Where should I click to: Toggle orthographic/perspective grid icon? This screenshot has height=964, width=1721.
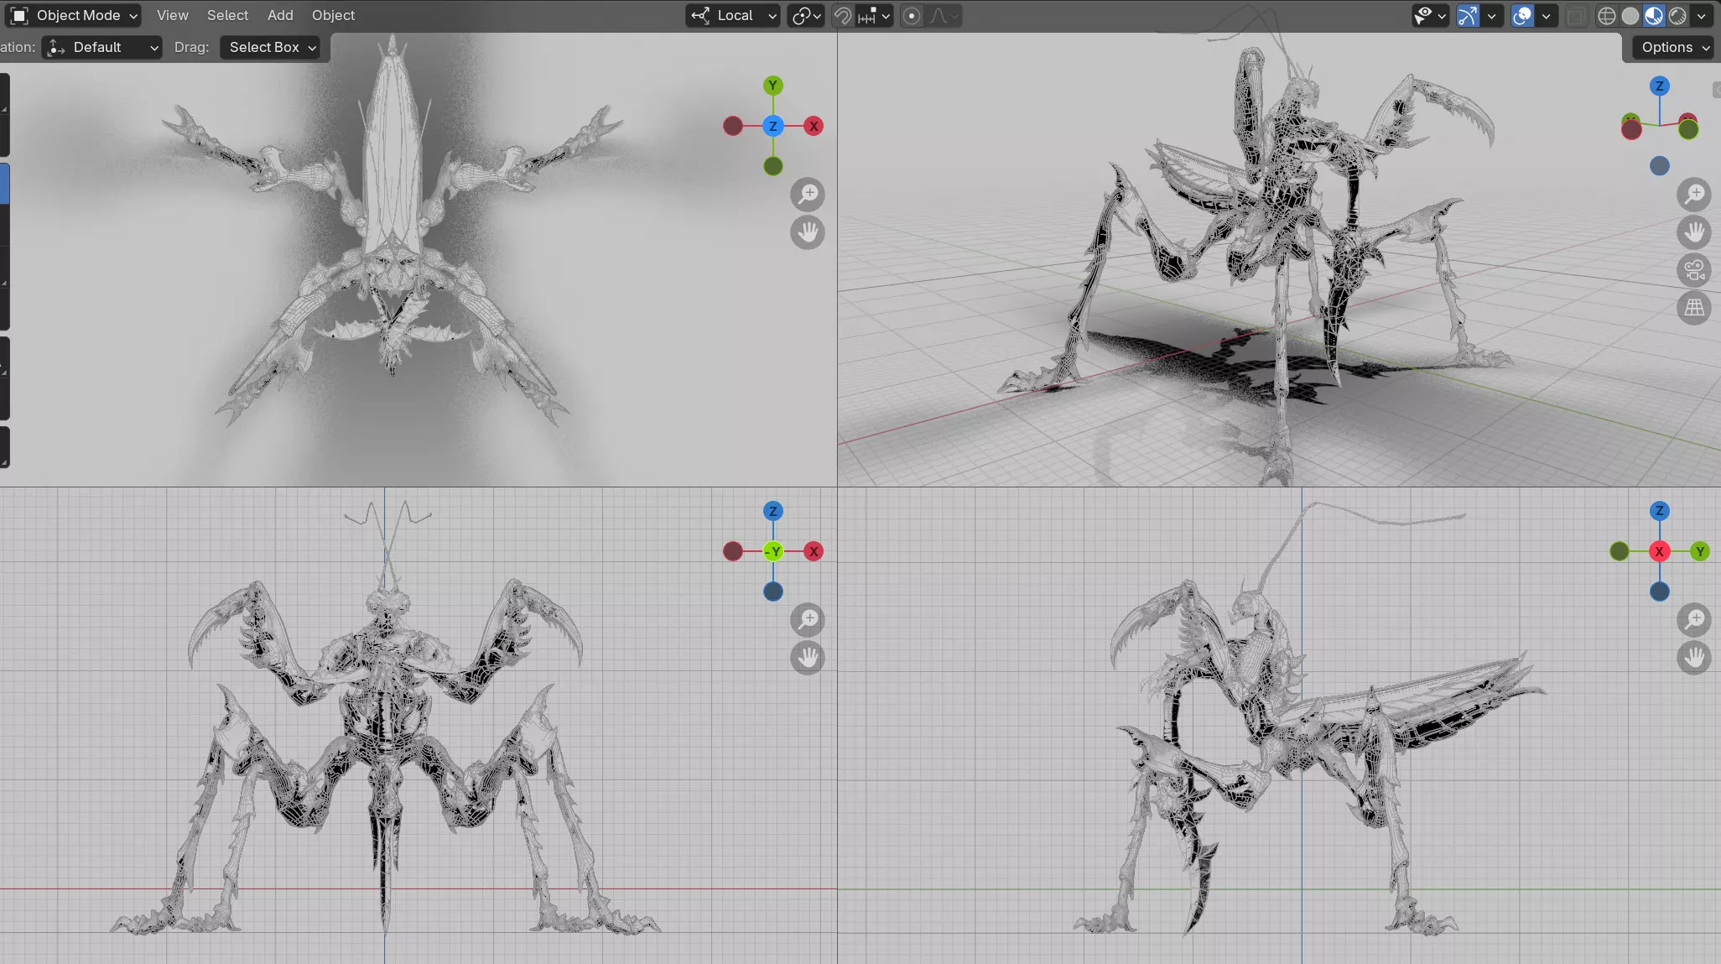[x=1694, y=308]
